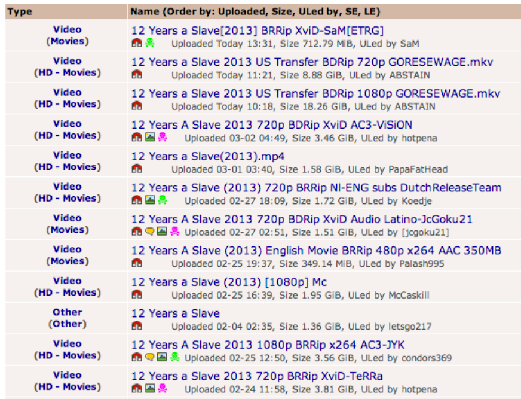Open English Movie BRRip 480p x264 title

tap(316, 251)
